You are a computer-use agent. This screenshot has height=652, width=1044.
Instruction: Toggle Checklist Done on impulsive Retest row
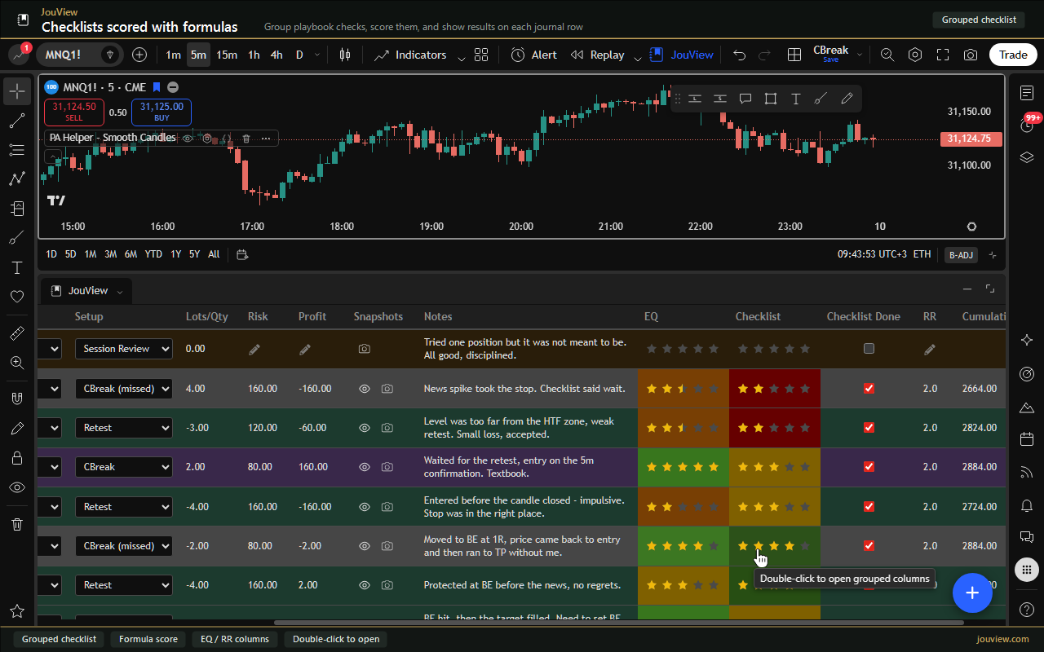[869, 507]
